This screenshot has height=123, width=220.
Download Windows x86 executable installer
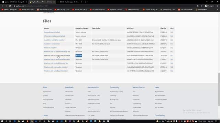(x=56, y=67)
